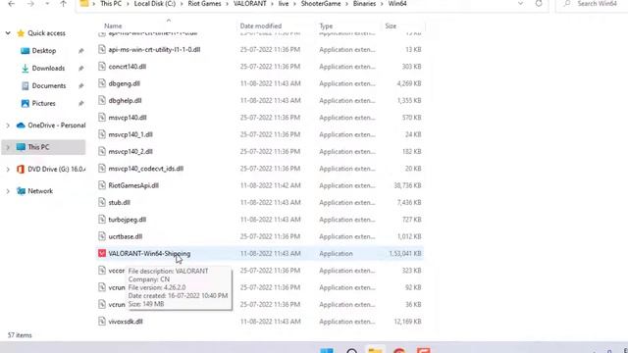Select the VALORANT-Win64-Shipping application
This screenshot has height=353, width=628.
(x=149, y=254)
